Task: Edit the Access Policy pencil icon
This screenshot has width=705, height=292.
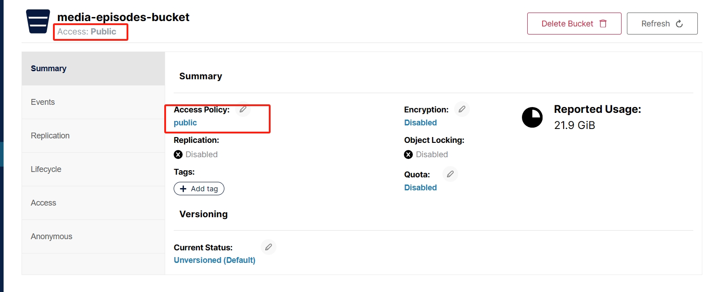Action: pos(243,109)
